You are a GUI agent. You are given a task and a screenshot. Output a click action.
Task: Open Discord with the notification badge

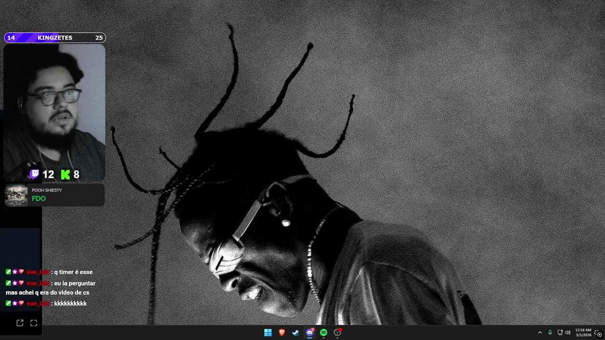point(310,332)
